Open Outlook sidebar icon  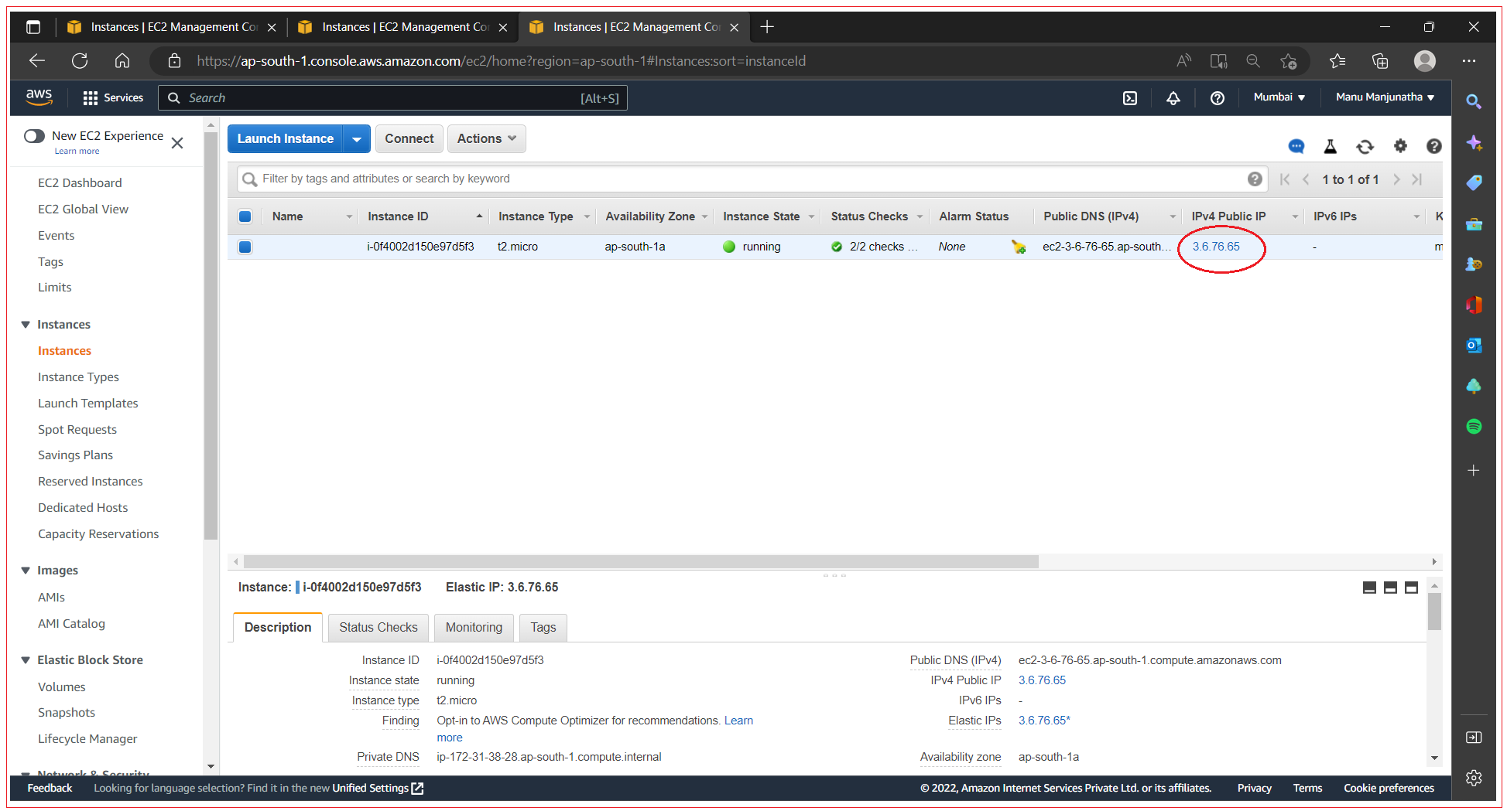(1474, 345)
